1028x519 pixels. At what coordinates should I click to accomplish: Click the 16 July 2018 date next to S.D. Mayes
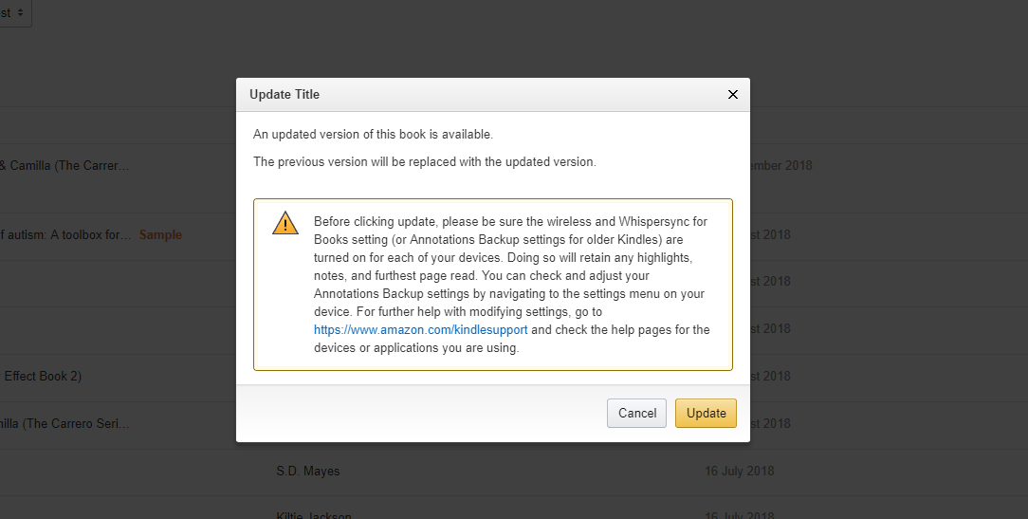point(740,471)
